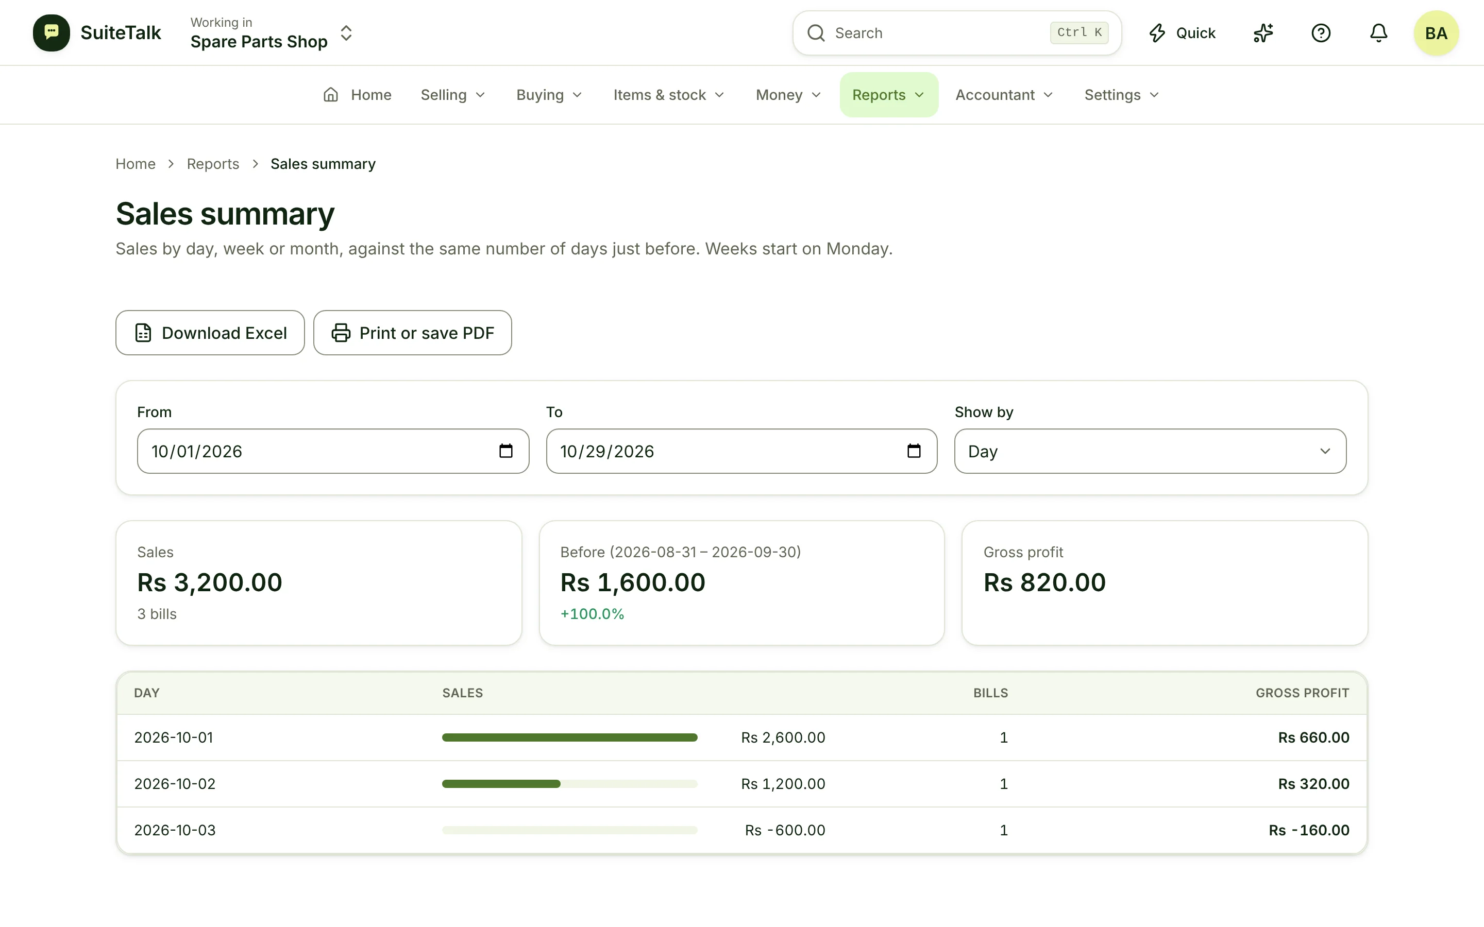Open the help question mark icon
Image resolution: width=1484 pixels, height=927 pixels.
click(1321, 33)
